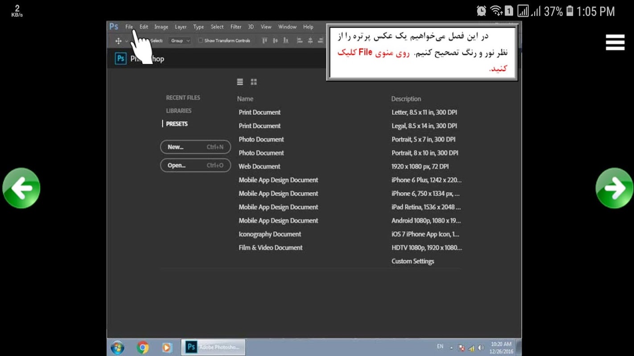The height and width of the screenshot is (356, 634).
Task: Click the network signal tray icon
Action: pos(471,348)
